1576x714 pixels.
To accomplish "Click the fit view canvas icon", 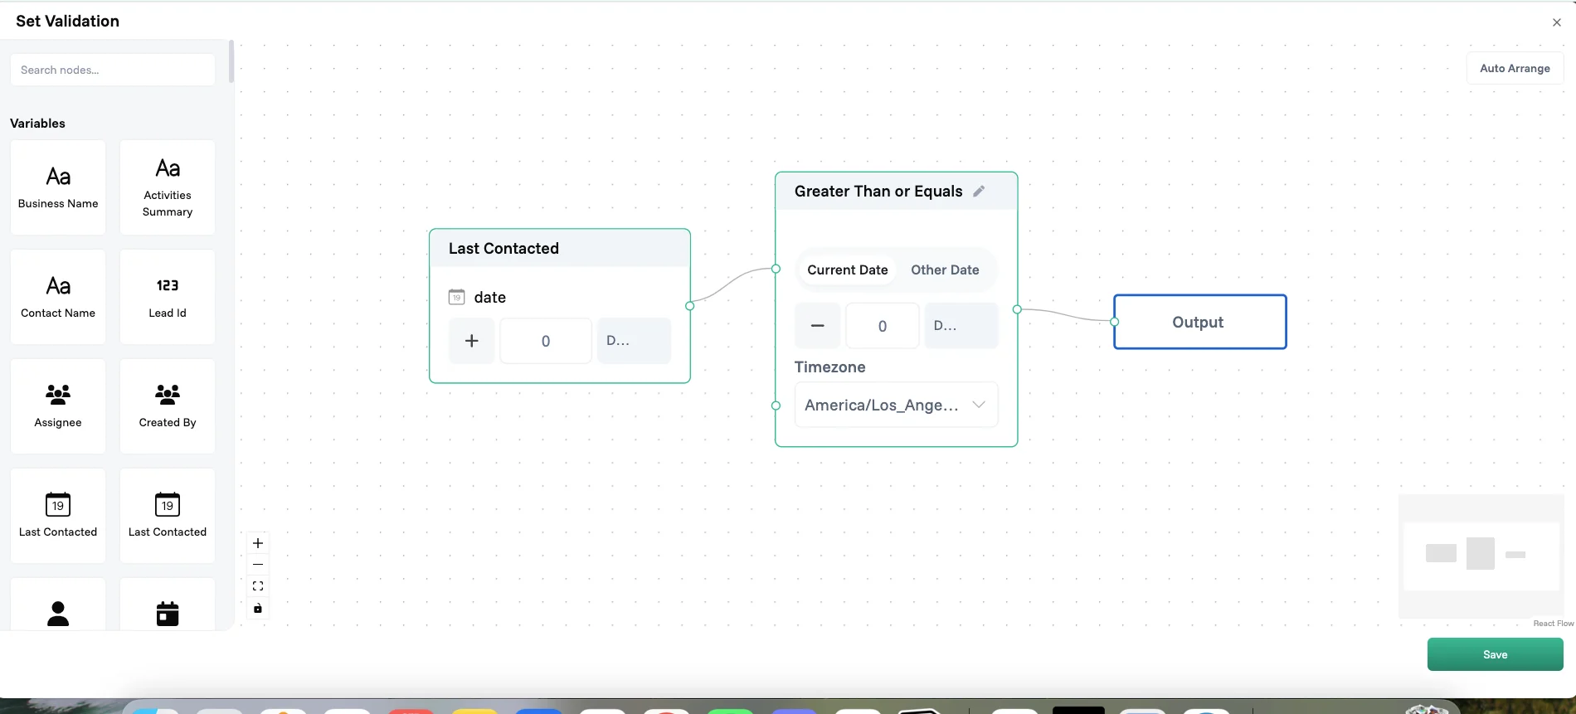I will (x=258, y=586).
